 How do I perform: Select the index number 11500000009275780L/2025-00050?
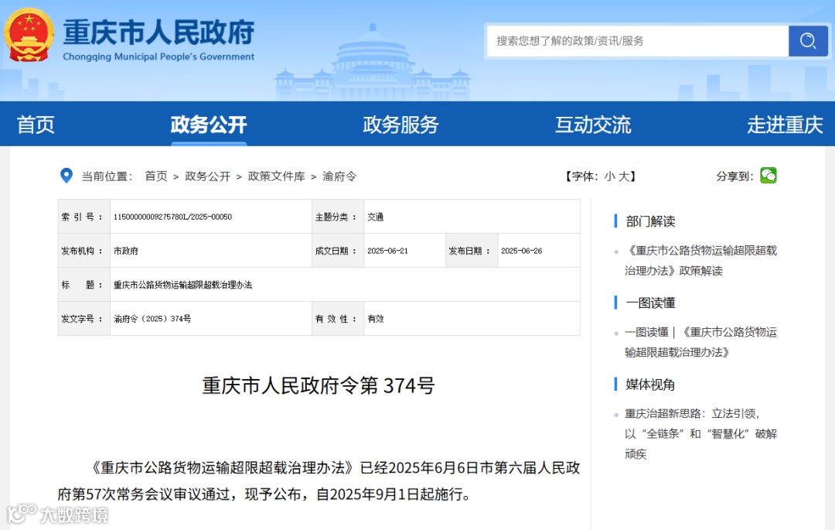click(172, 217)
